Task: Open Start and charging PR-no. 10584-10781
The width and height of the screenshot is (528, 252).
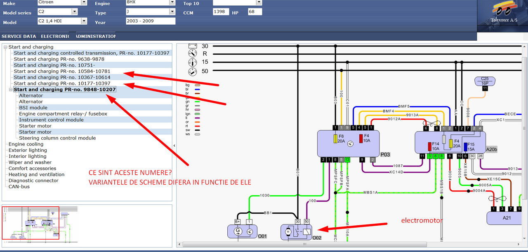Action: [62, 71]
